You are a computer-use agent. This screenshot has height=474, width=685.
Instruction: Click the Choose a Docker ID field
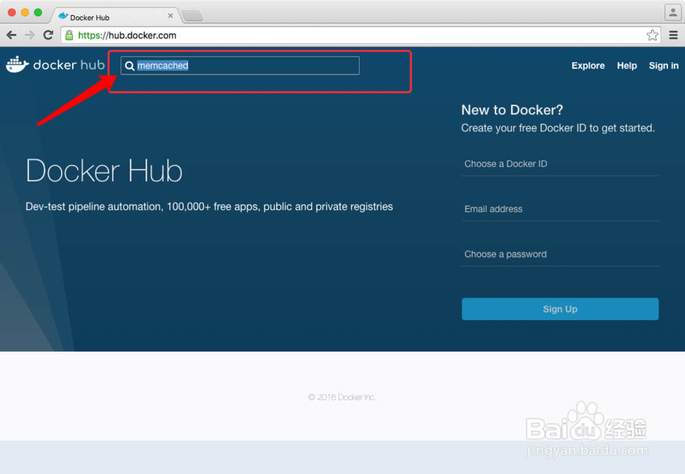point(560,164)
